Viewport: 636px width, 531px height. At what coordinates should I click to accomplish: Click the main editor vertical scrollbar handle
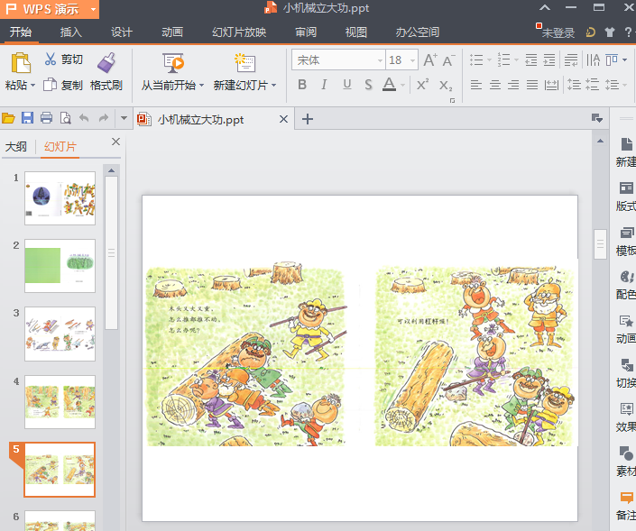(600, 243)
